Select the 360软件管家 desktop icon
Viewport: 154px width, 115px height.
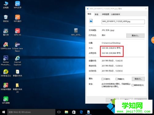click(x=6, y=86)
